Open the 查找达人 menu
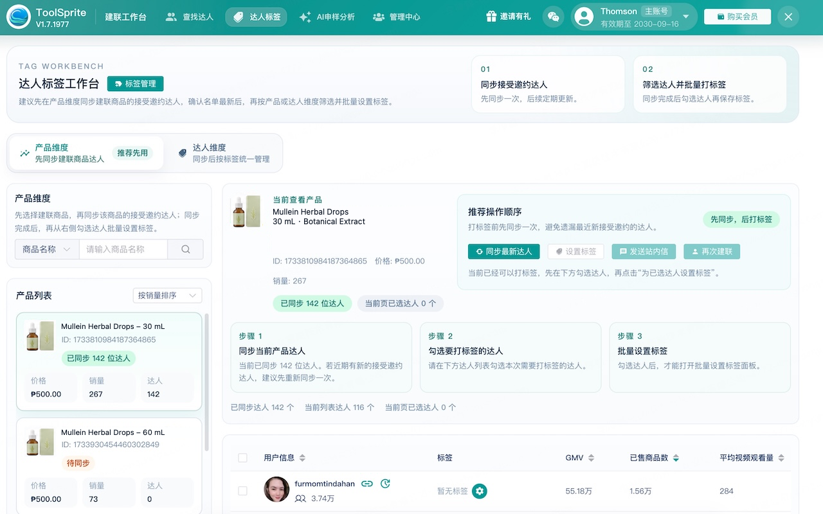 coord(189,17)
